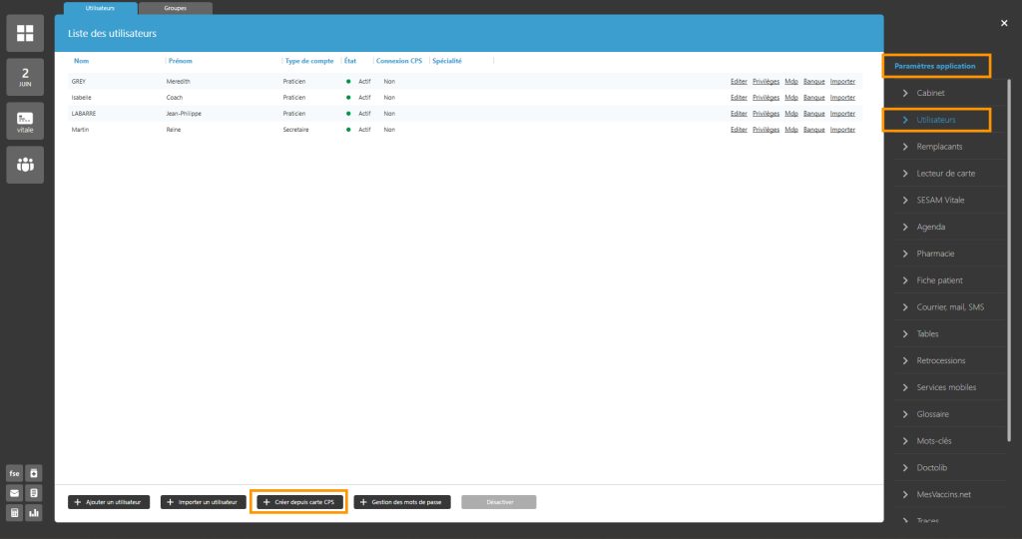Click Editer link for Meredith GREY
The height and width of the screenshot is (539, 1022).
point(739,81)
